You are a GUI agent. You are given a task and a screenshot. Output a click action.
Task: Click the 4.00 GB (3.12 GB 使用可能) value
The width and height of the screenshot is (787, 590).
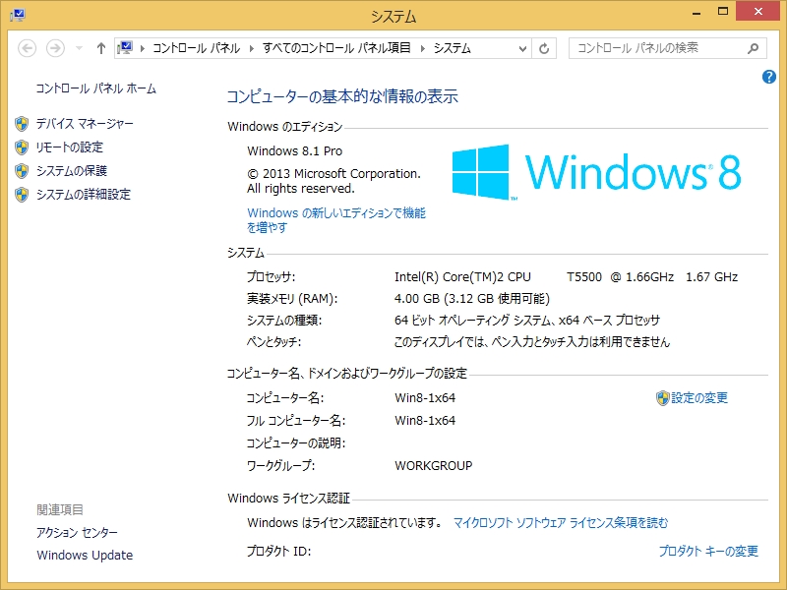pyautogui.click(x=472, y=299)
